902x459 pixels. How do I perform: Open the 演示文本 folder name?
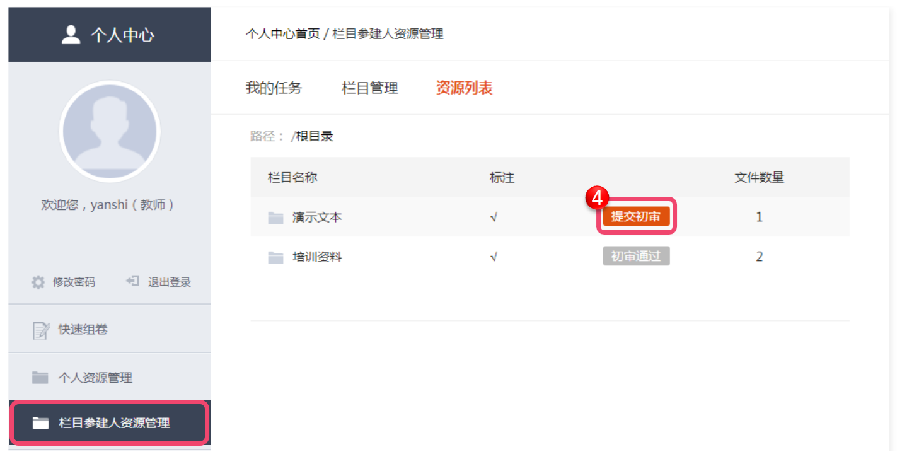[317, 218]
